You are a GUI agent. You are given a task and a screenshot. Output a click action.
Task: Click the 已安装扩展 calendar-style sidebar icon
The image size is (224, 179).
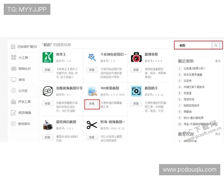[x=13, y=46]
